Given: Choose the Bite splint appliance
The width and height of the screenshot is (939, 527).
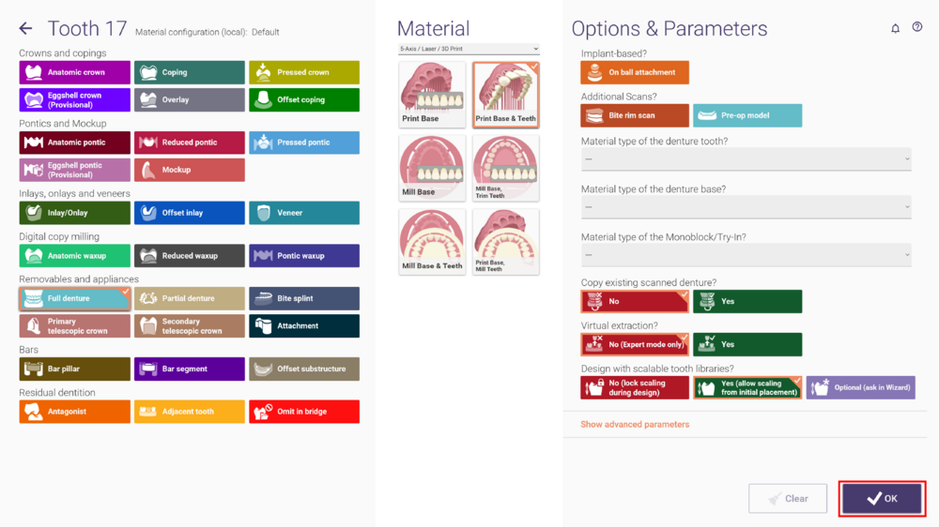Looking at the screenshot, I should pyautogui.click(x=304, y=298).
